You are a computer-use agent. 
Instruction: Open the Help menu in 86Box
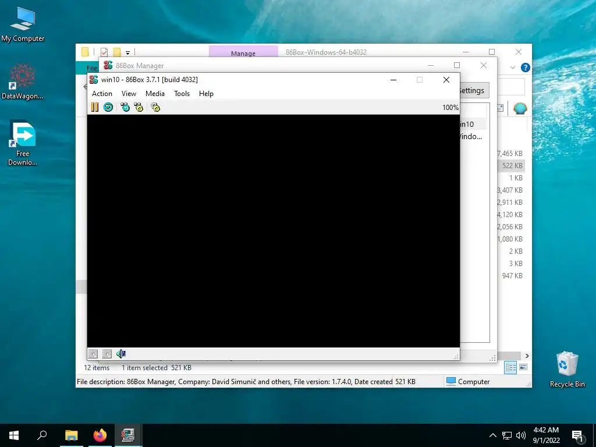[x=206, y=94]
